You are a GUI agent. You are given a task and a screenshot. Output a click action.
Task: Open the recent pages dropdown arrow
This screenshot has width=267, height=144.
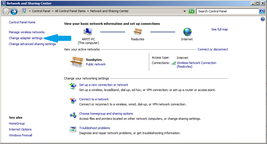click(x=19, y=11)
